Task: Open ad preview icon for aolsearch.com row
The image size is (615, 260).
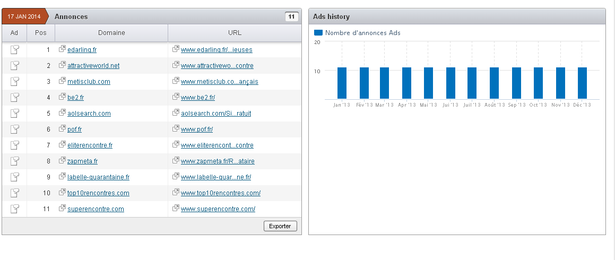Action: (x=14, y=114)
